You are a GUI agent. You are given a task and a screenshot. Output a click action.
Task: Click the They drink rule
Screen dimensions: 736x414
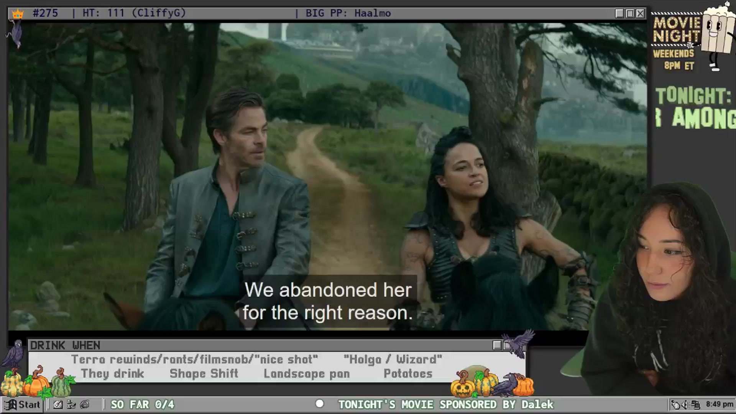click(x=112, y=373)
